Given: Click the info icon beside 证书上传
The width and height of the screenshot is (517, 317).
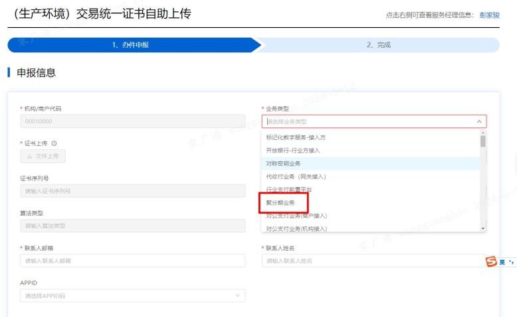Looking at the screenshot, I should [54, 143].
